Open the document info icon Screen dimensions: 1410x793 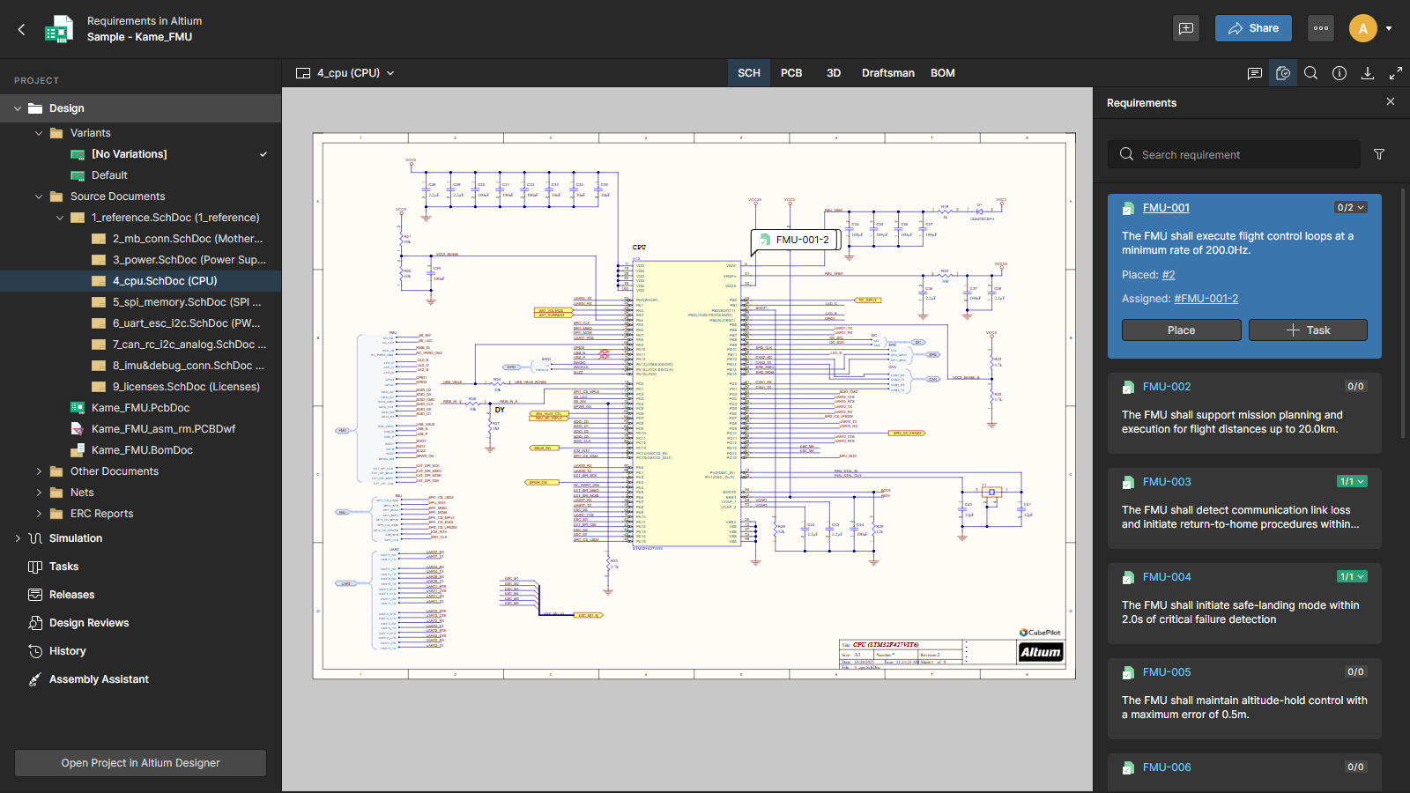tap(1339, 73)
